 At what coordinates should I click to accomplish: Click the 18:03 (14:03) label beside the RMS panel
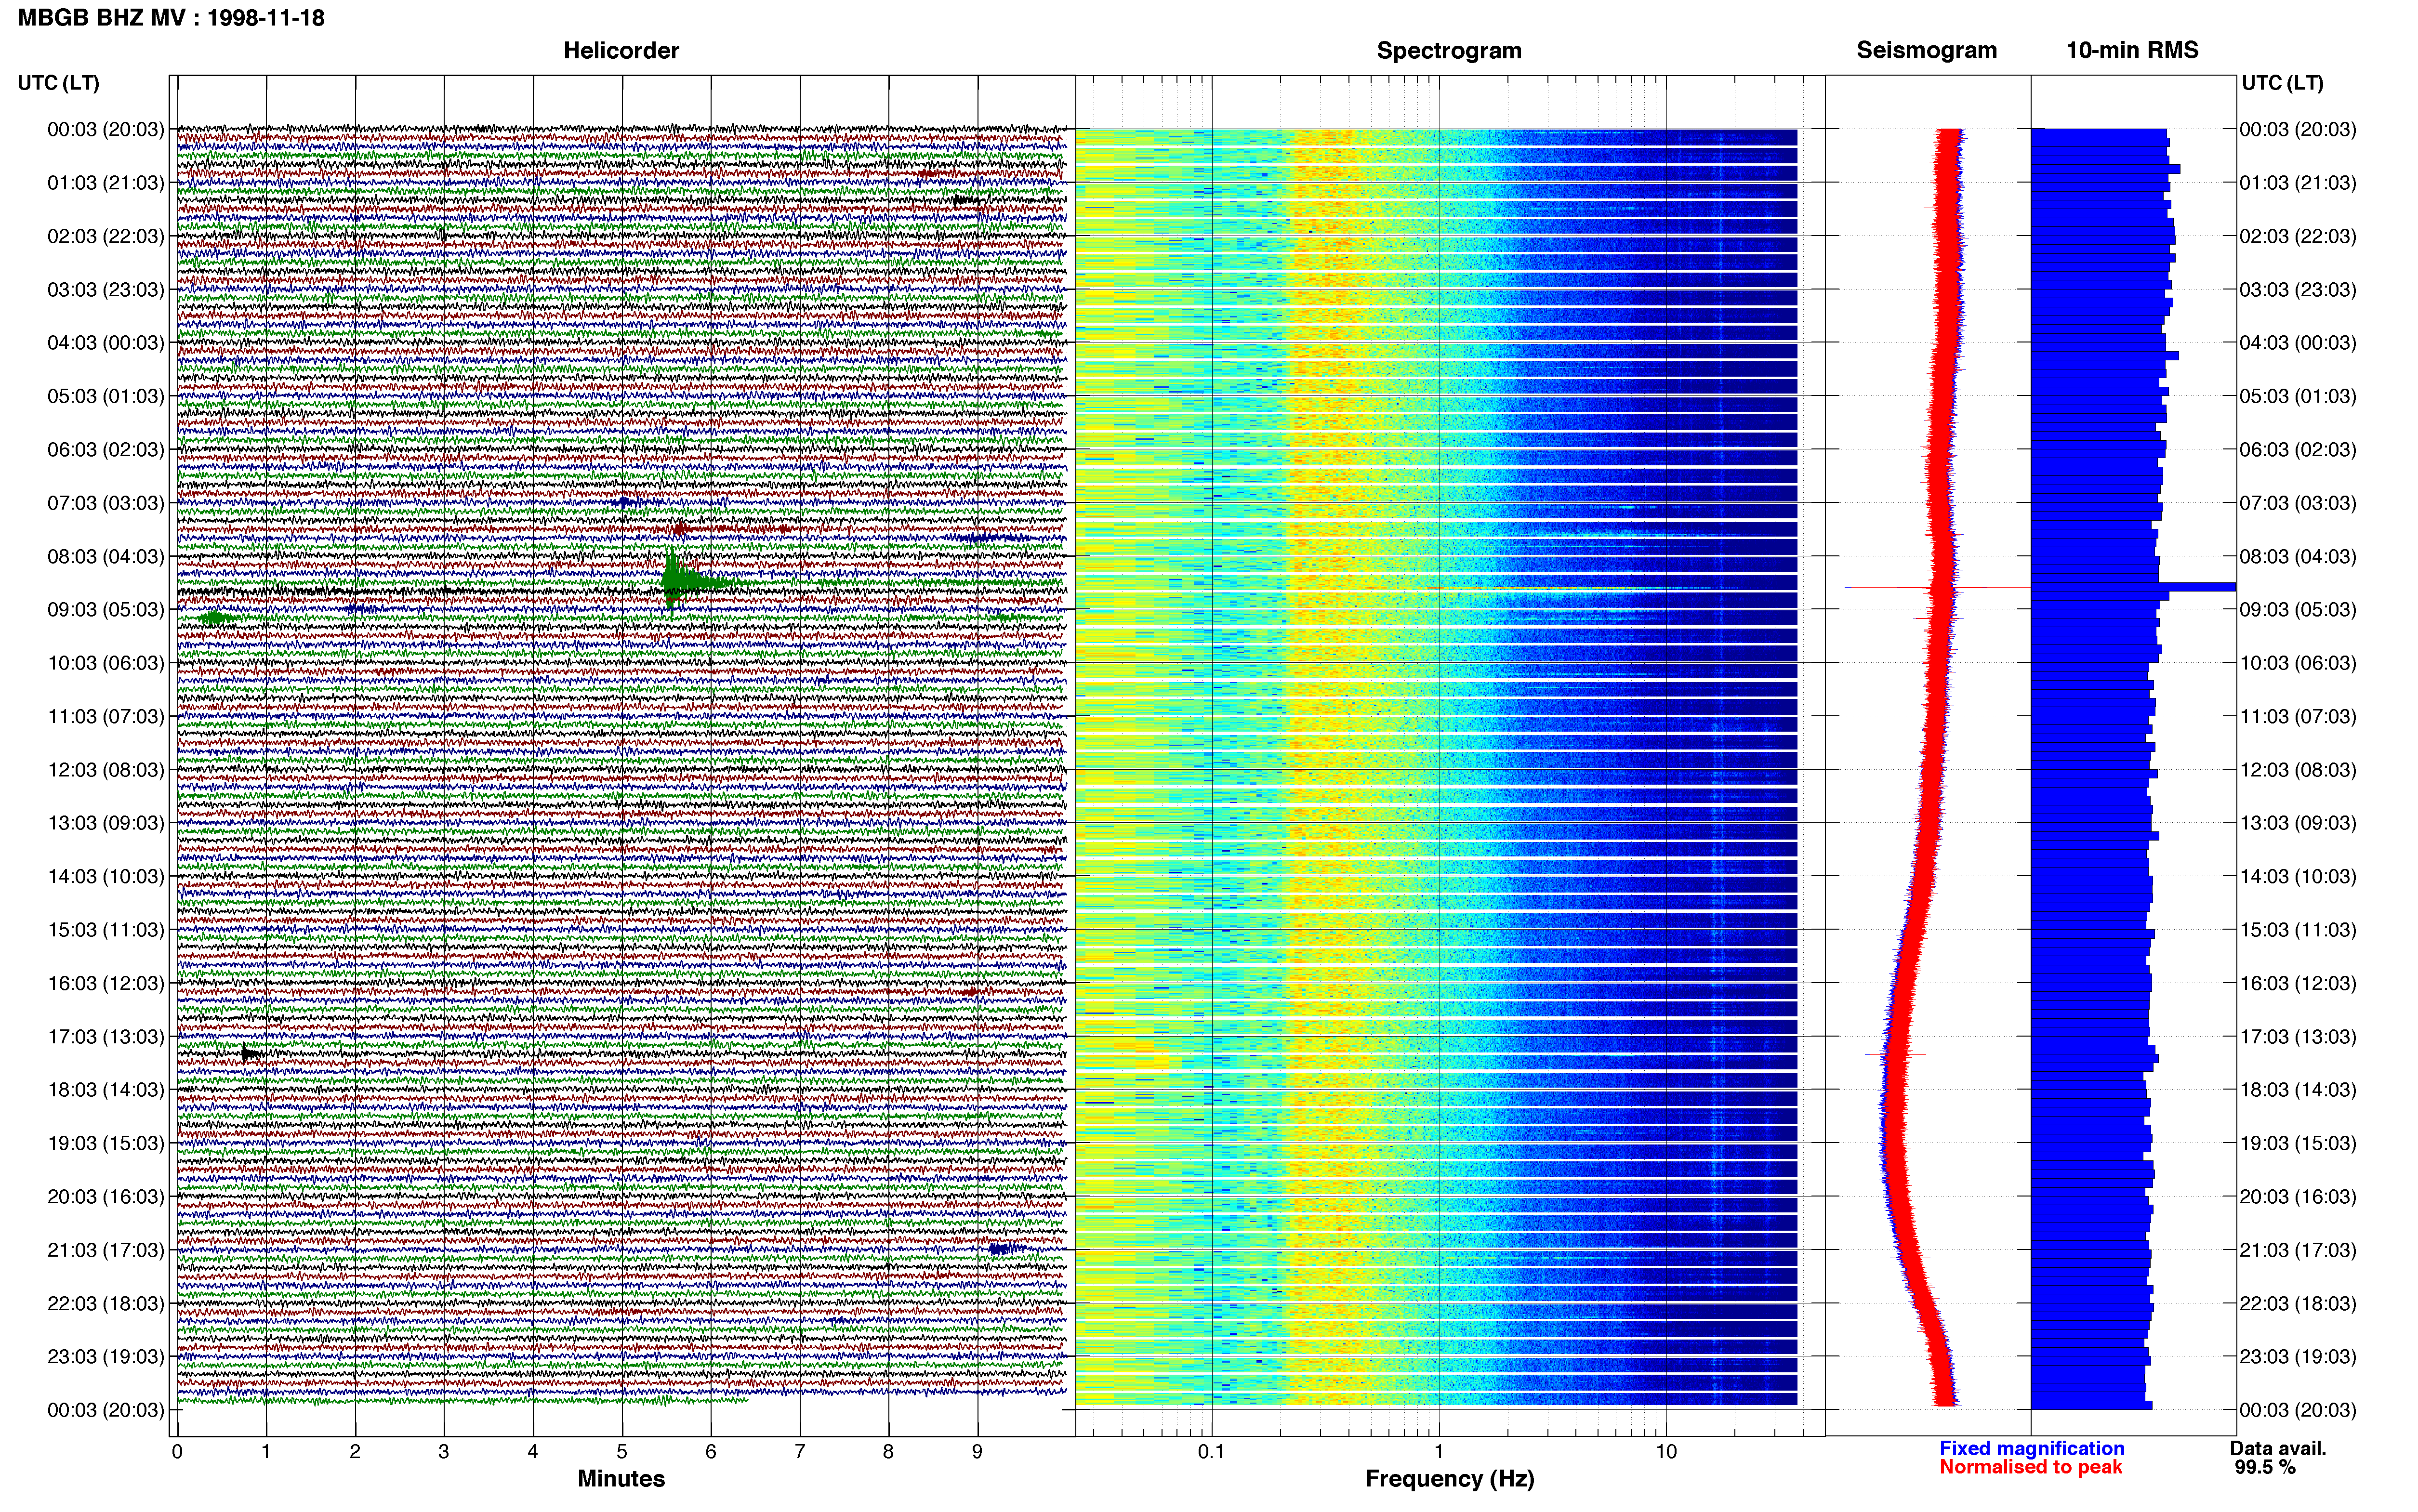(x=2297, y=1090)
